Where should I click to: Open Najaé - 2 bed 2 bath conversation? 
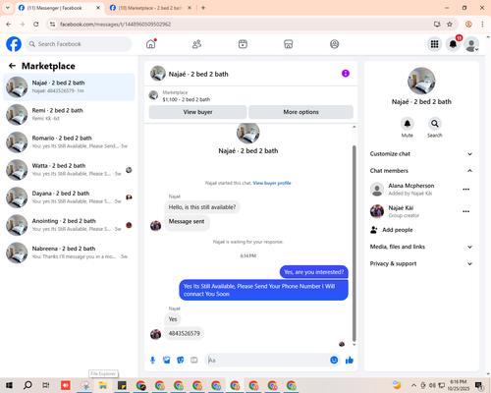pyautogui.click(x=69, y=86)
